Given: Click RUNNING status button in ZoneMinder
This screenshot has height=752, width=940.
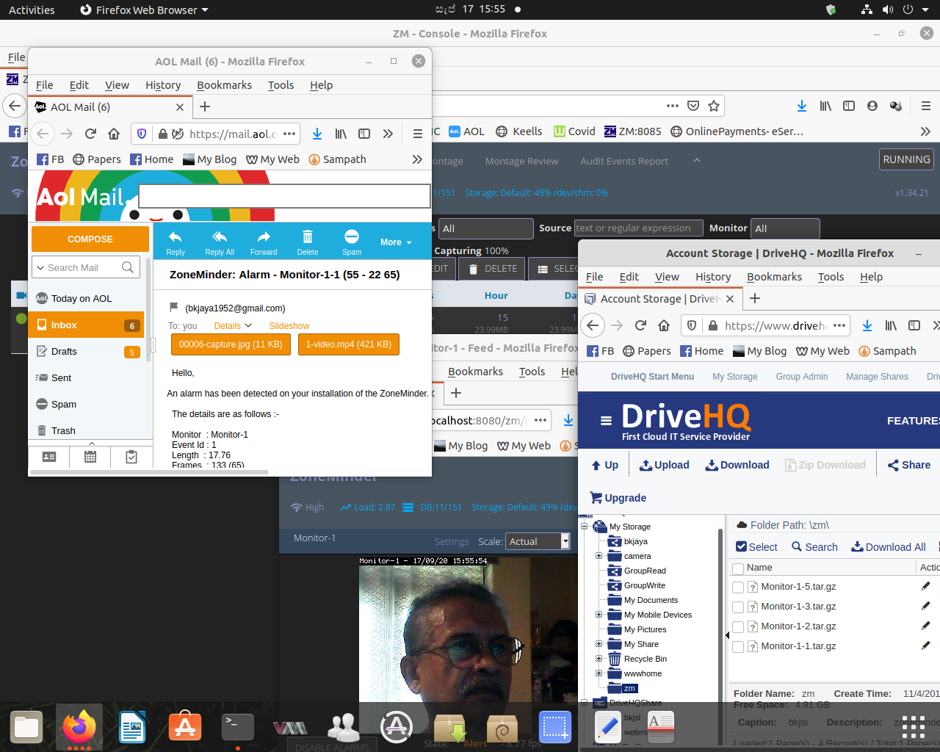Looking at the screenshot, I should [x=906, y=159].
